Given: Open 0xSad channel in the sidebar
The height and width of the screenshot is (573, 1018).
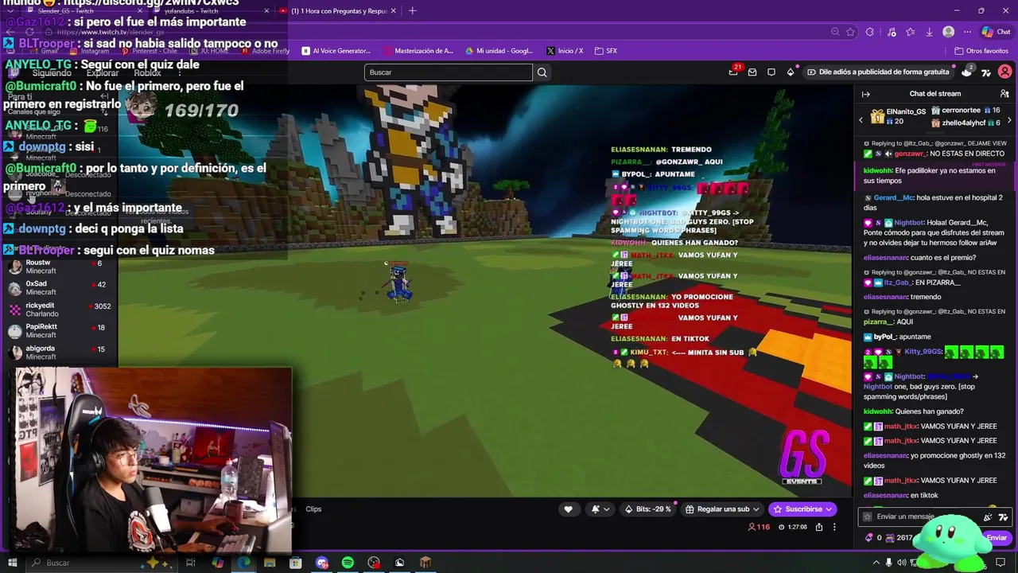Looking at the screenshot, I should click(x=60, y=288).
